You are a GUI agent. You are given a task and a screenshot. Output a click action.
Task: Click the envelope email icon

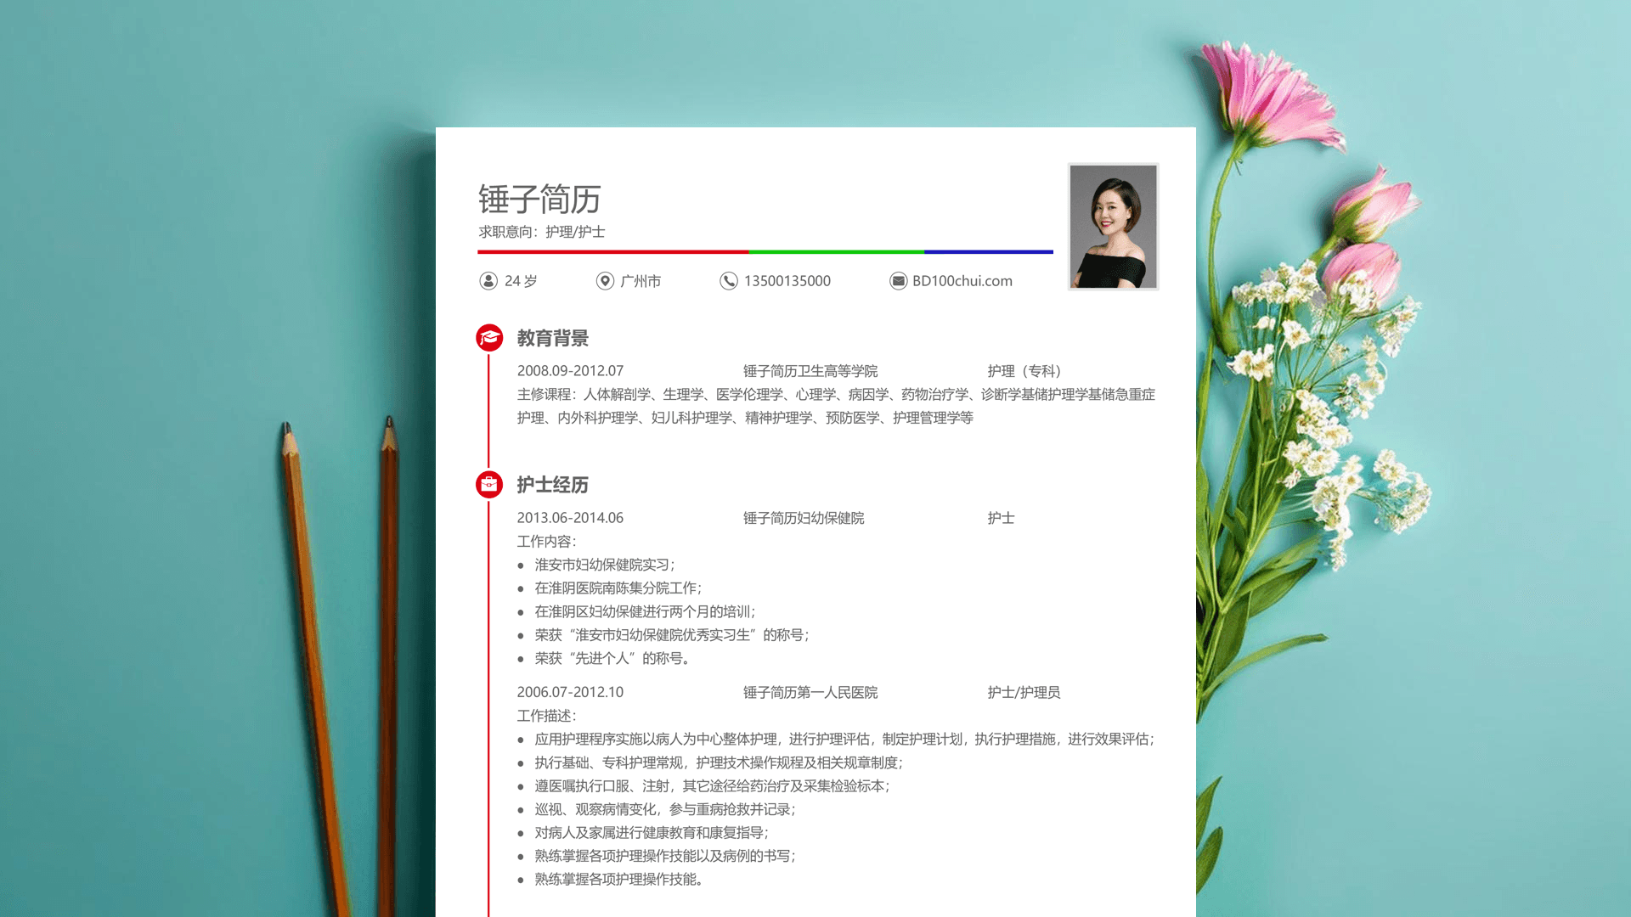pos(898,281)
